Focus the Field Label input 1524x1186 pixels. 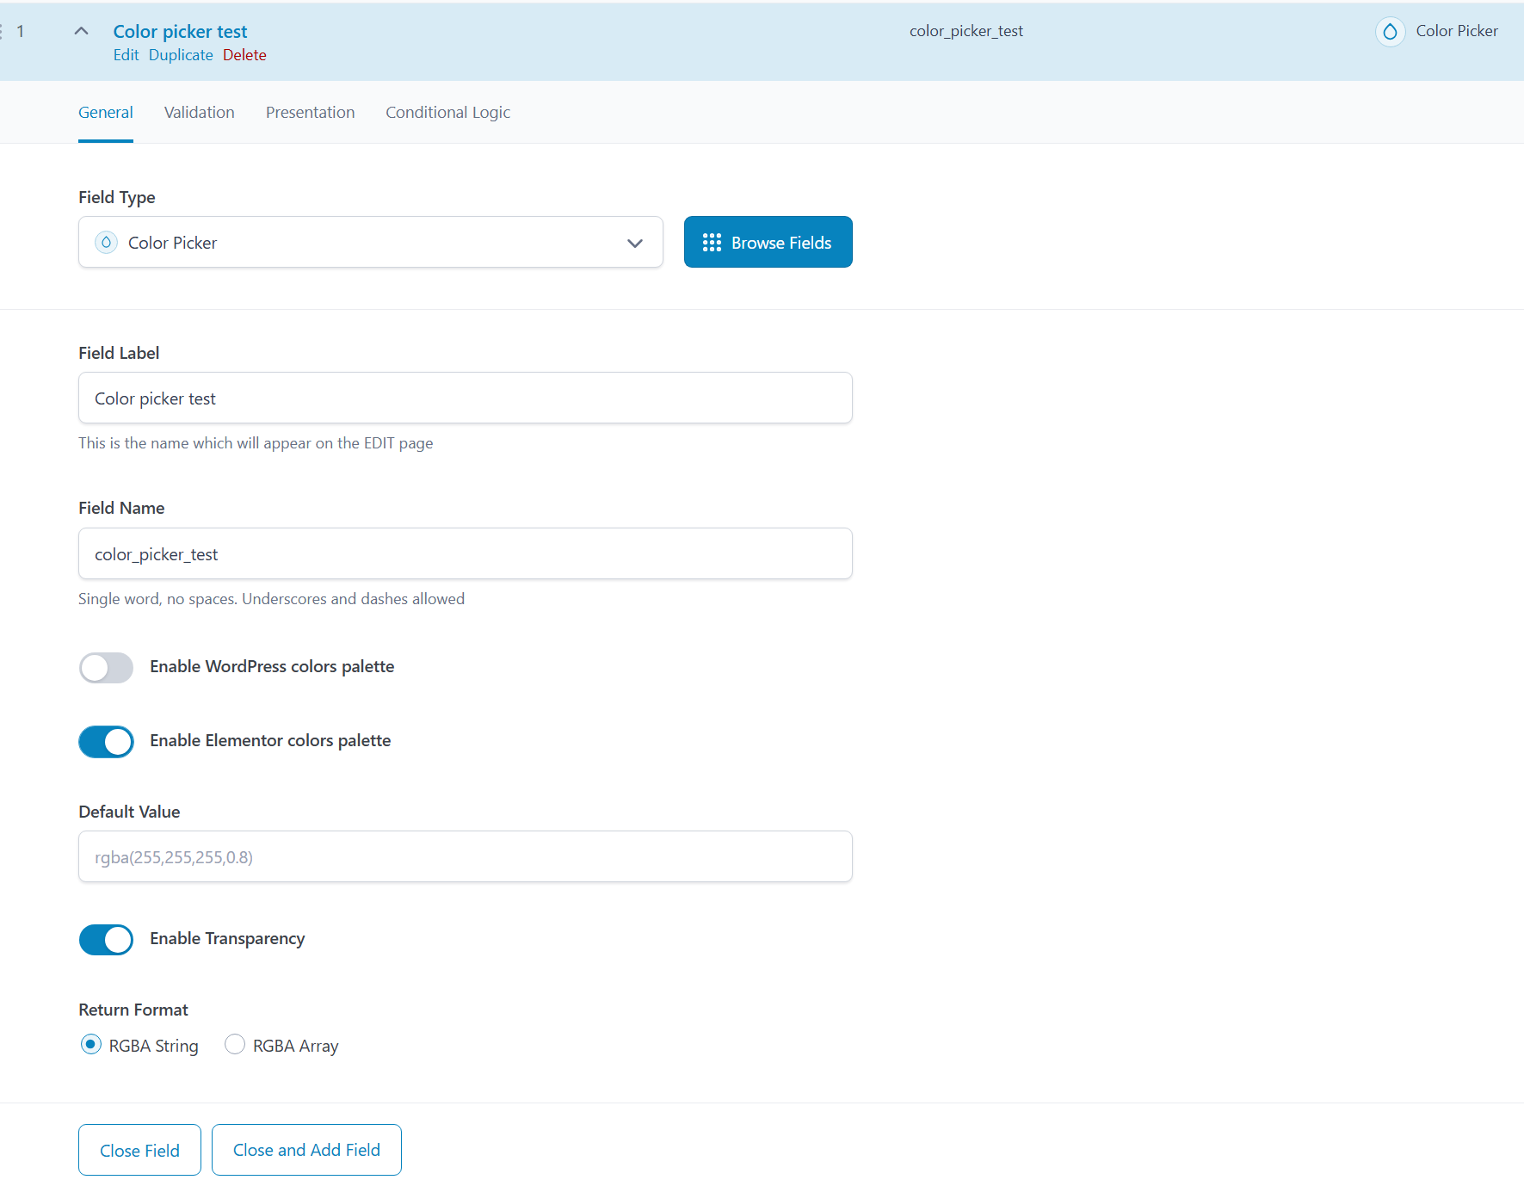pos(466,398)
